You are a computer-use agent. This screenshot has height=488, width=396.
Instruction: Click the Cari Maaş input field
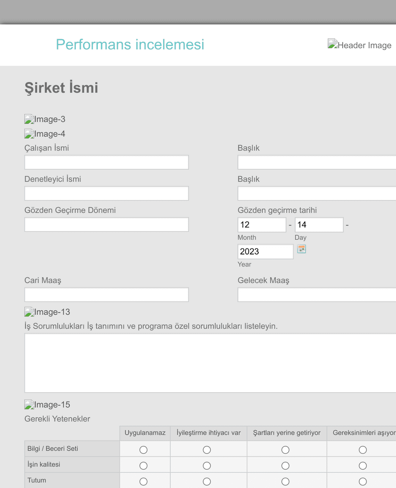107,295
